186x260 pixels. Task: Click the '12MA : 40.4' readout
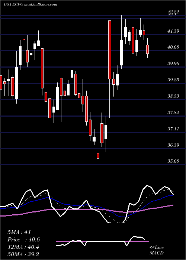[x=23, y=247]
